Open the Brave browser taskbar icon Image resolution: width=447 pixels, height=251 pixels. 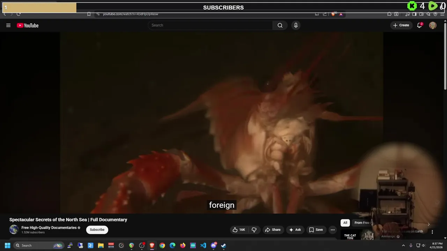pos(152,245)
